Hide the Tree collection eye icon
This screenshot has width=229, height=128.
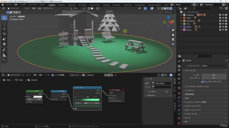point(223,24)
